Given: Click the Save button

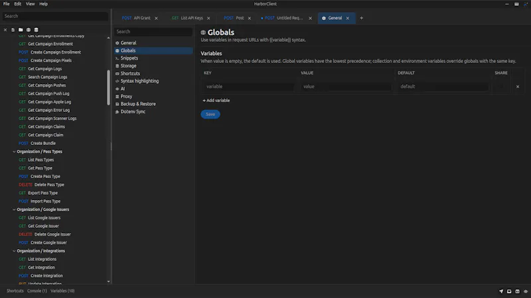Looking at the screenshot, I should 210,114.
